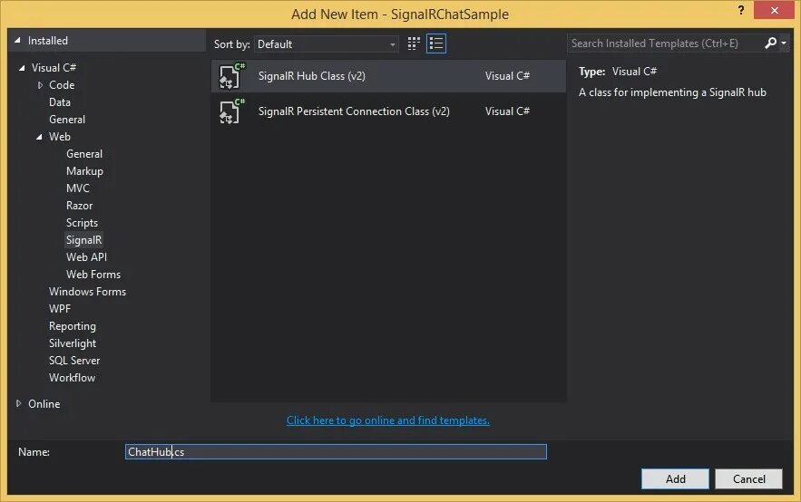Select the Markup category
801x502 pixels.
tap(84, 171)
